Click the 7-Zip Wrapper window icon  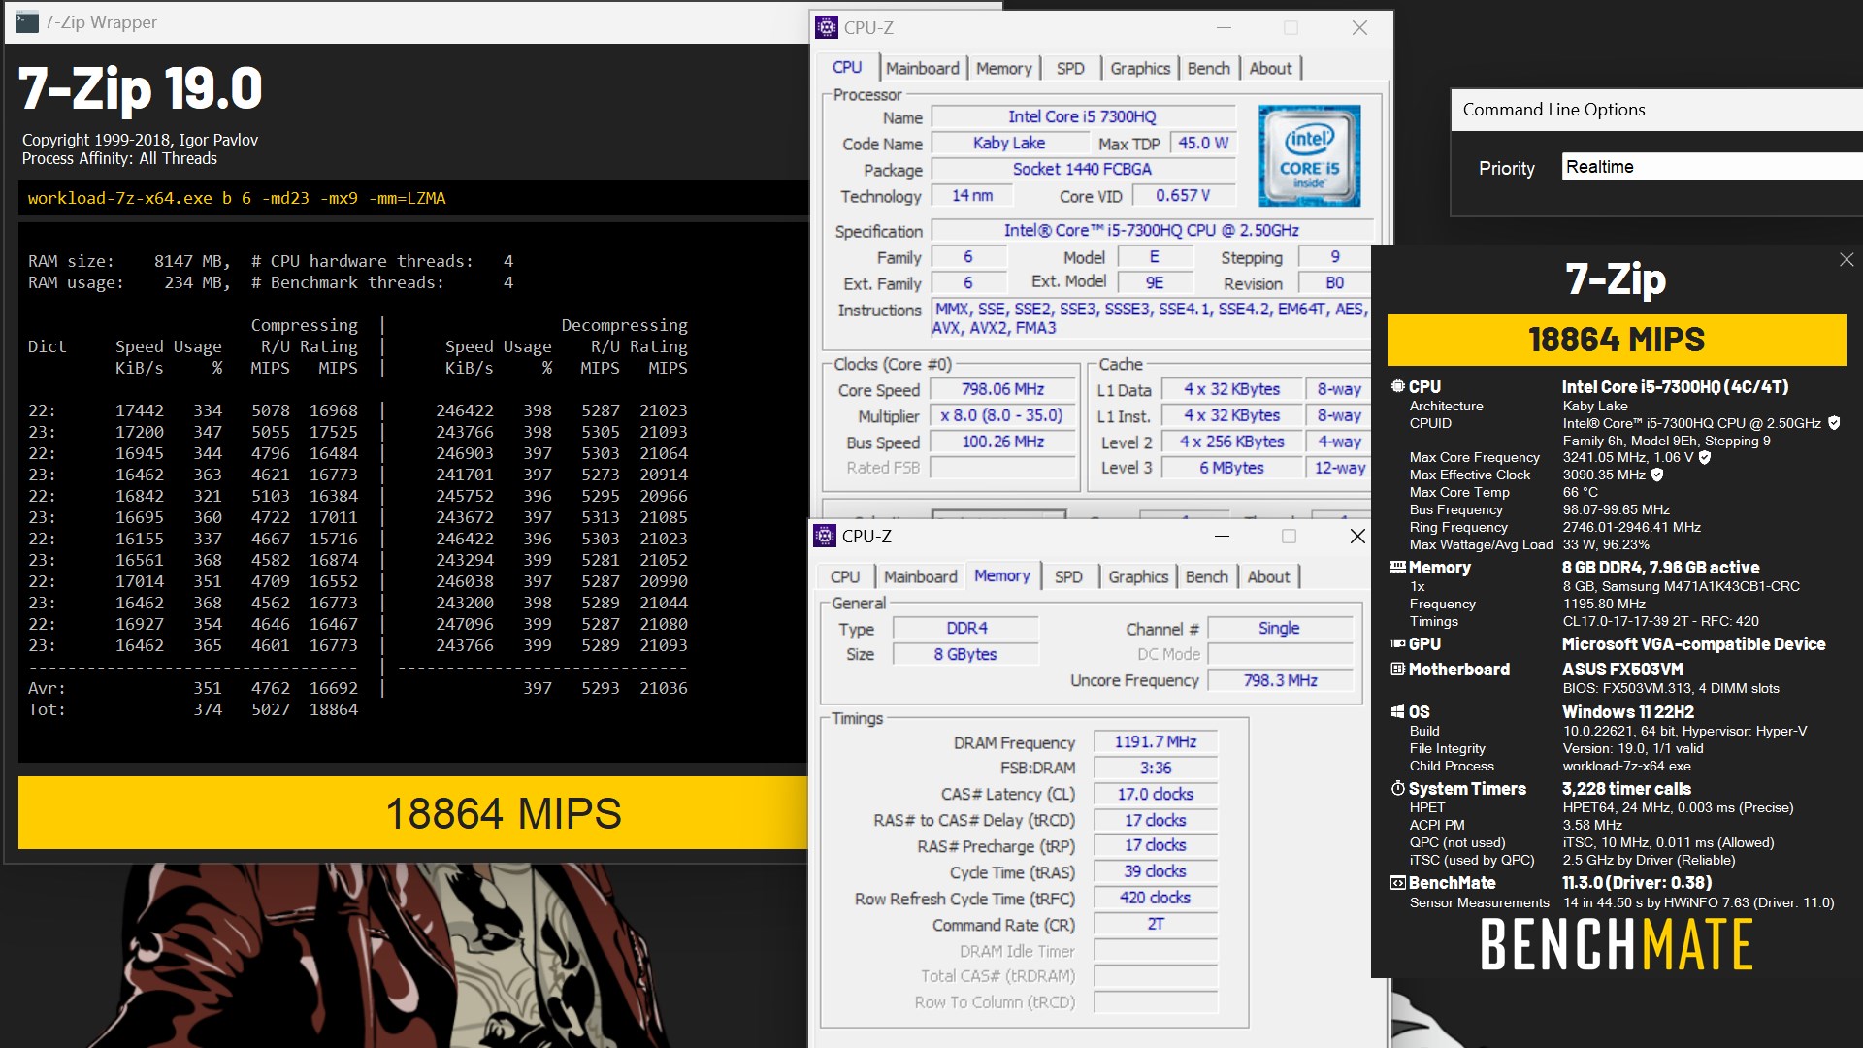(26, 21)
